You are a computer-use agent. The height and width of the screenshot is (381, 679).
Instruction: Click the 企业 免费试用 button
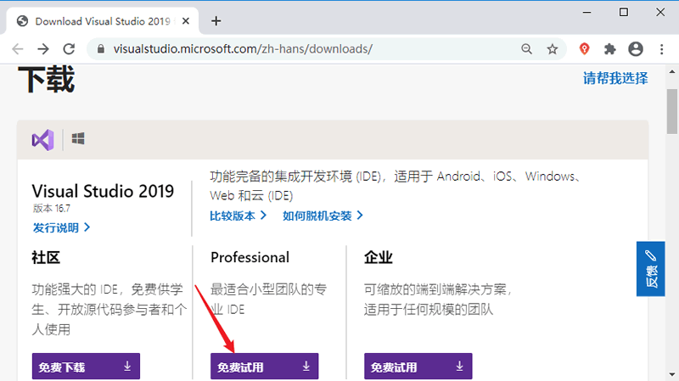[x=418, y=367]
